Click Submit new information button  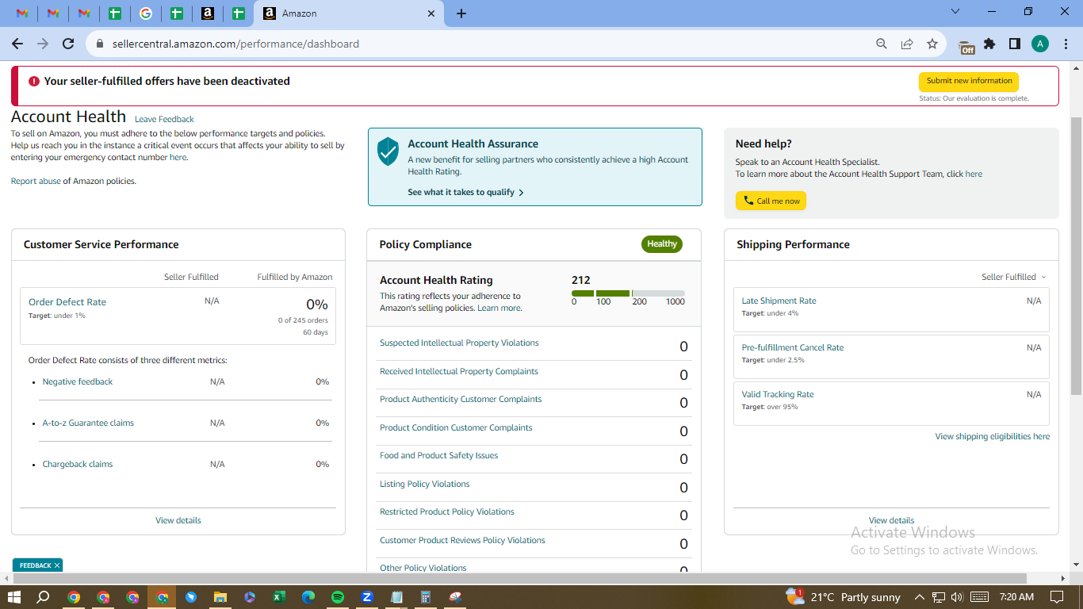[x=969, y=81]
